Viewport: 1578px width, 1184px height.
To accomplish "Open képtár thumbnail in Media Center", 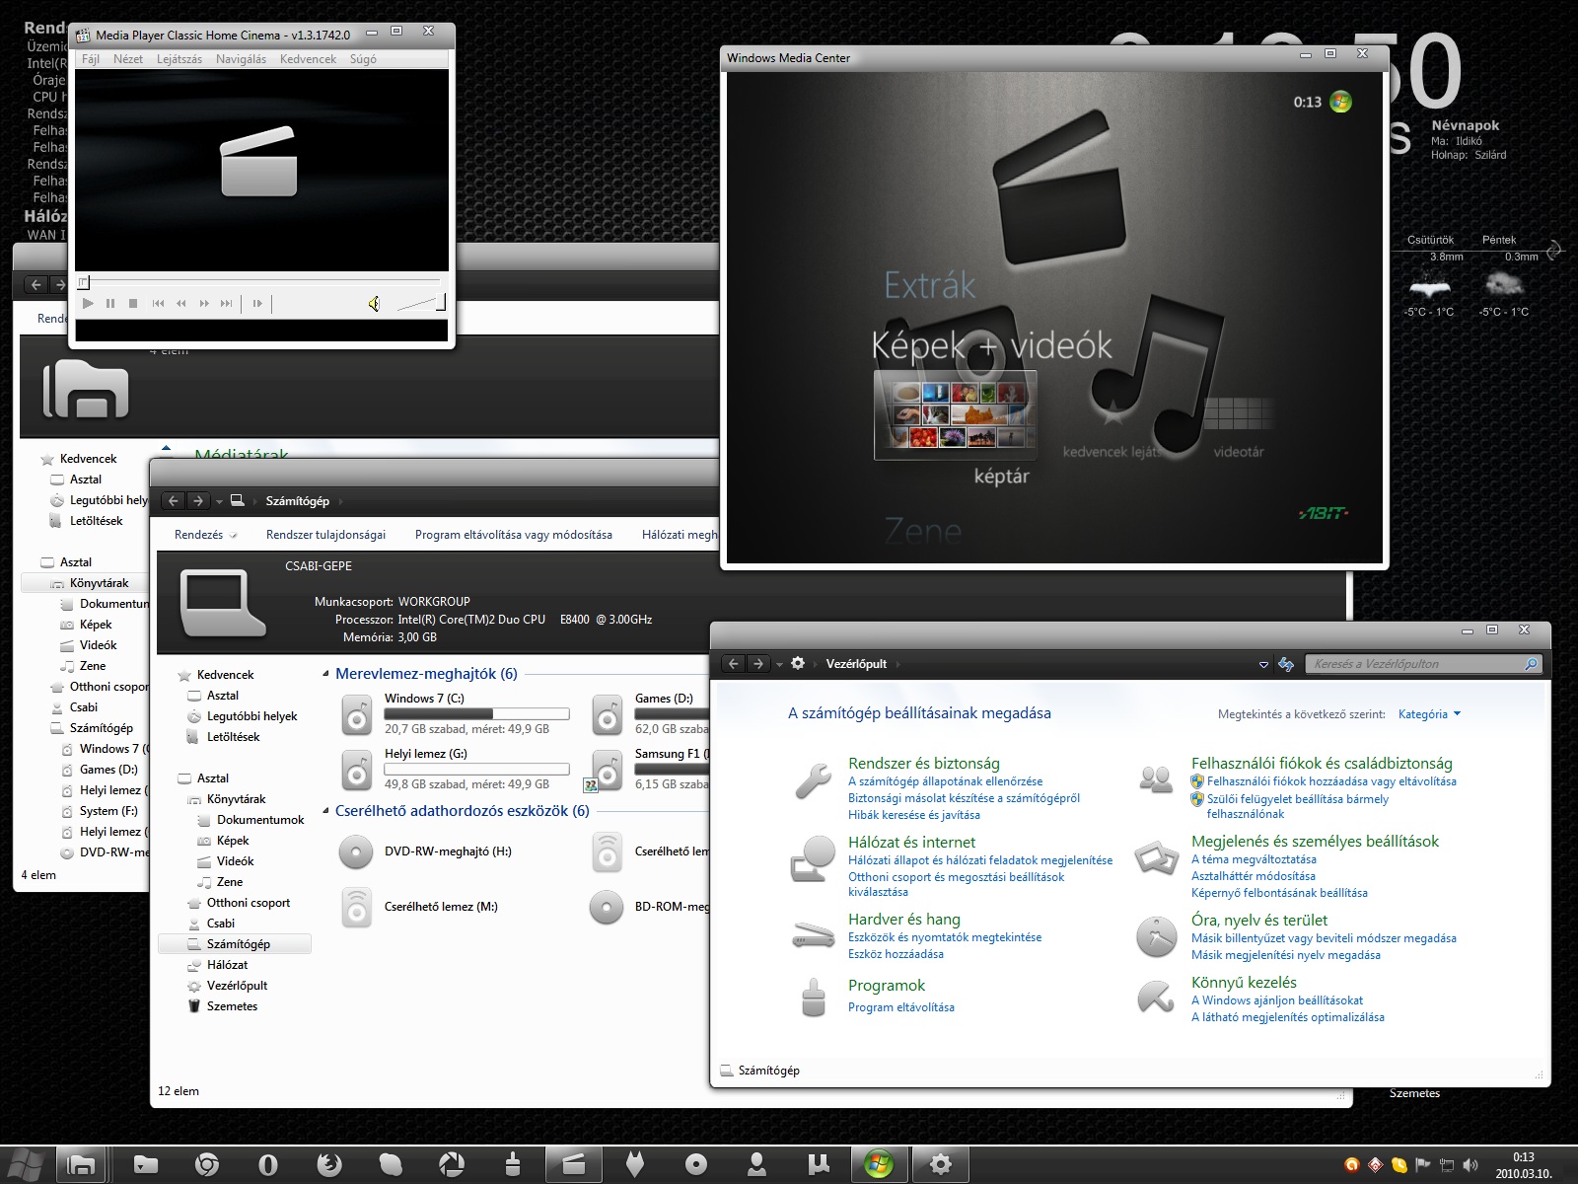I will point(955,415).
